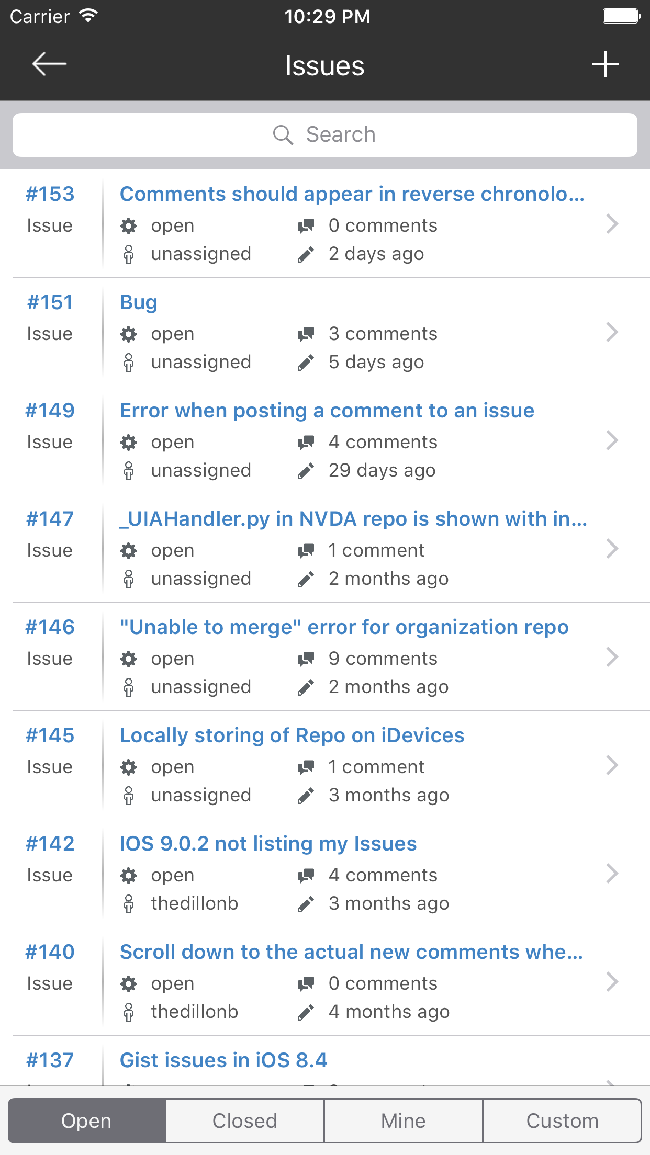Select the Mine filter

click(x=403, y=1120)
